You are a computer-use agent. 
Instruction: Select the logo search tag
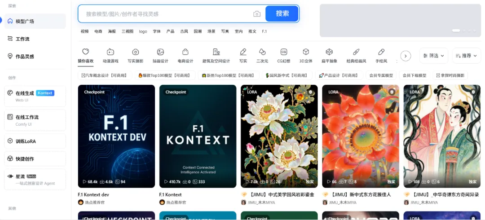coord(143,31)
